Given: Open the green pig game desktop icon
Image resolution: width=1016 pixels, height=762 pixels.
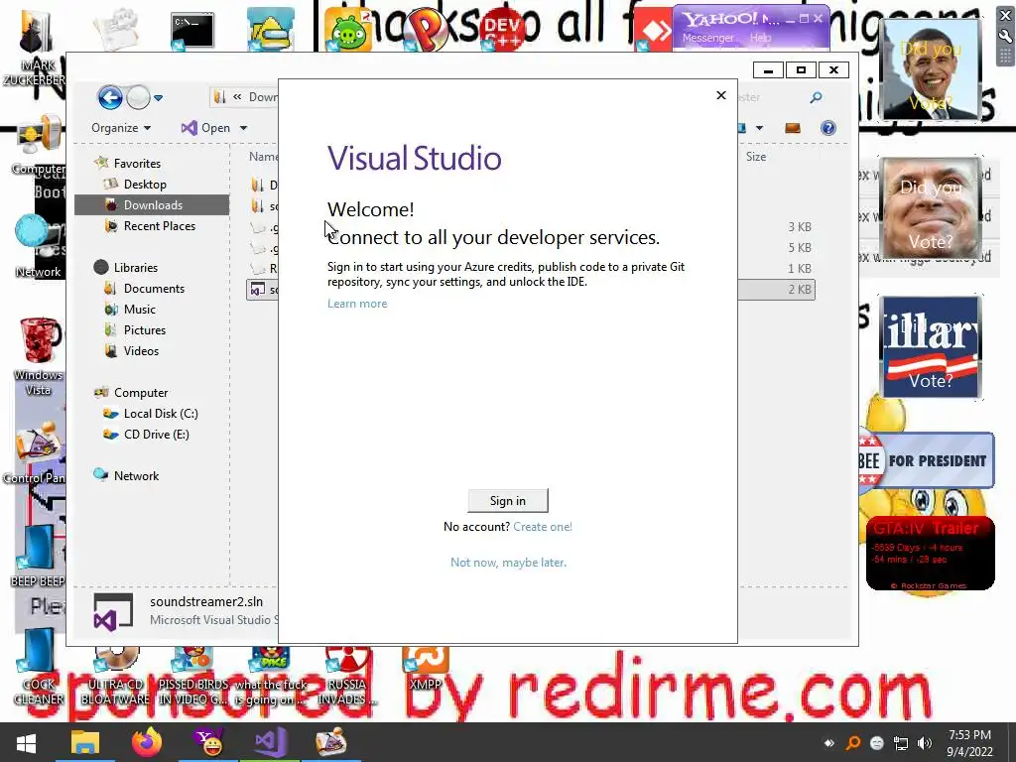Looking at the screenshot, I should [348, 31].
